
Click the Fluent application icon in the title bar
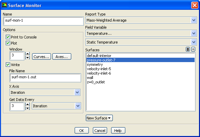coord(4,5)
